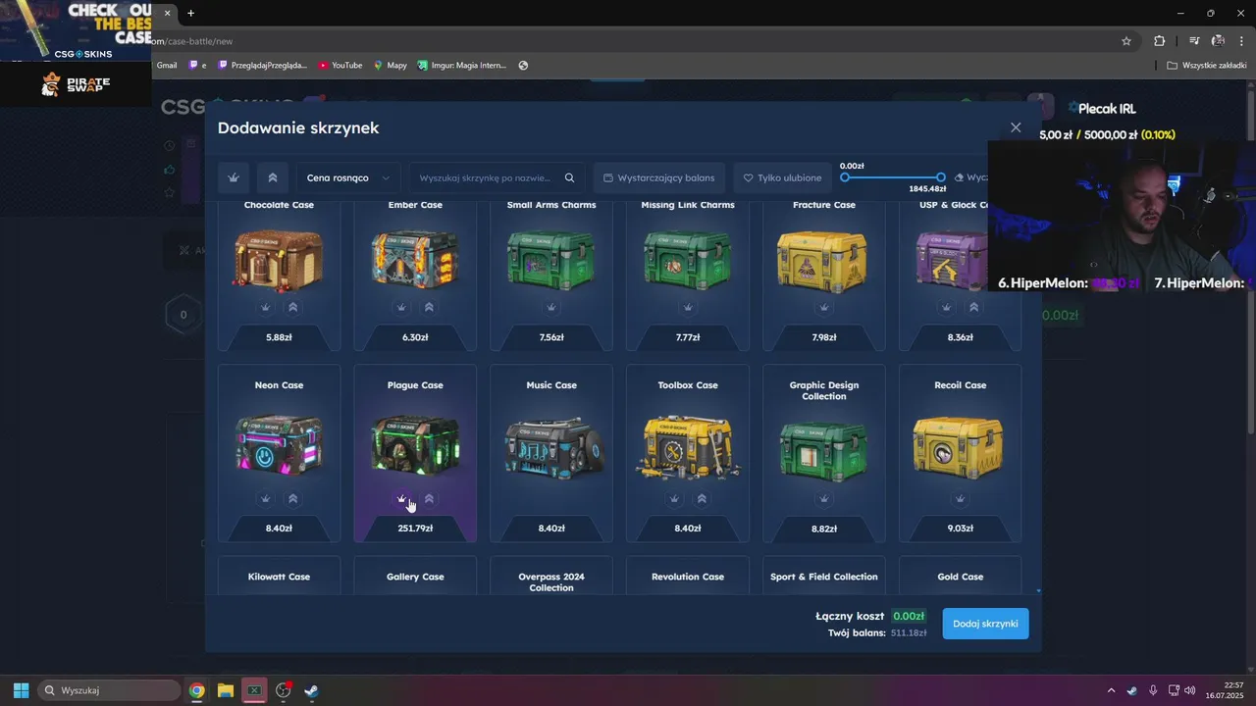Toggle the double-chevron filter in the dialog toolbar
The image size is (1256, 706).
coord(273,177)
